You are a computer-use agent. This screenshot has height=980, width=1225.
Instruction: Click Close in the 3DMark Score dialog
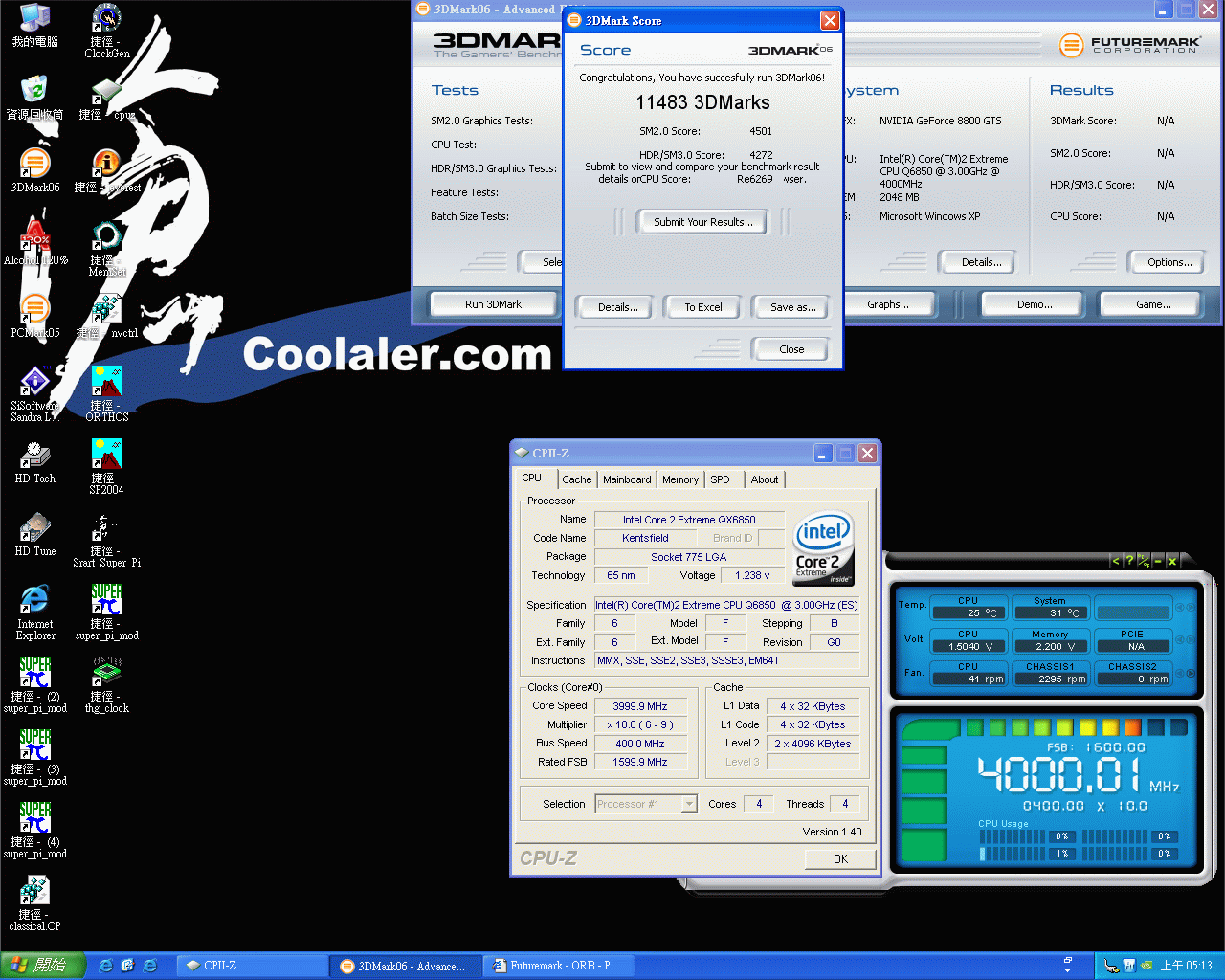pos(791,349)
